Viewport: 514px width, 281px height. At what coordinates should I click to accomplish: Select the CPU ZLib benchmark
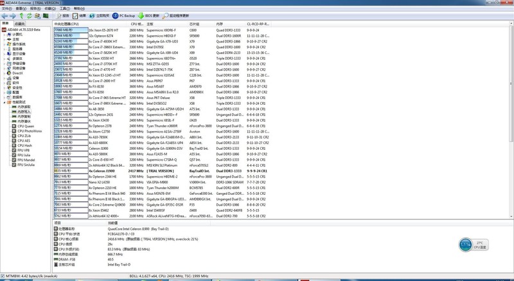coord(21,136)
